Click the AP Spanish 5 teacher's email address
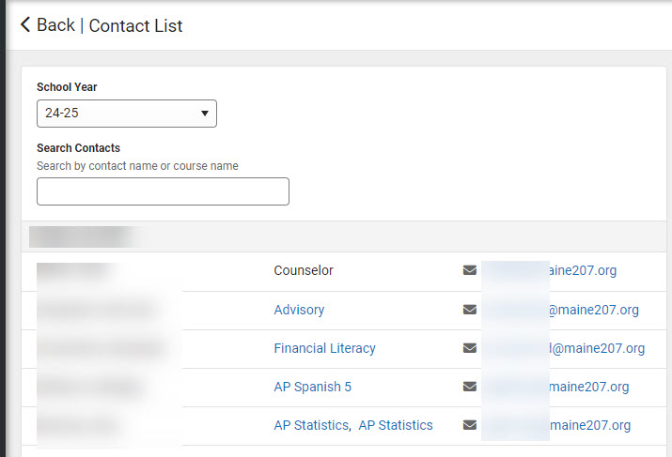Screen dimensions: 672x457 (x=555, y=387)
